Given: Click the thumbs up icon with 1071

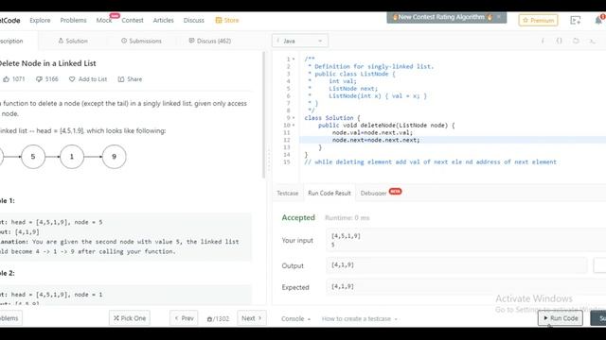Looking at the screenshot, I should point(7,79).
